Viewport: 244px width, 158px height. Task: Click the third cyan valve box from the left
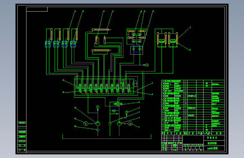pyautogui.click(x=64, y=44)
